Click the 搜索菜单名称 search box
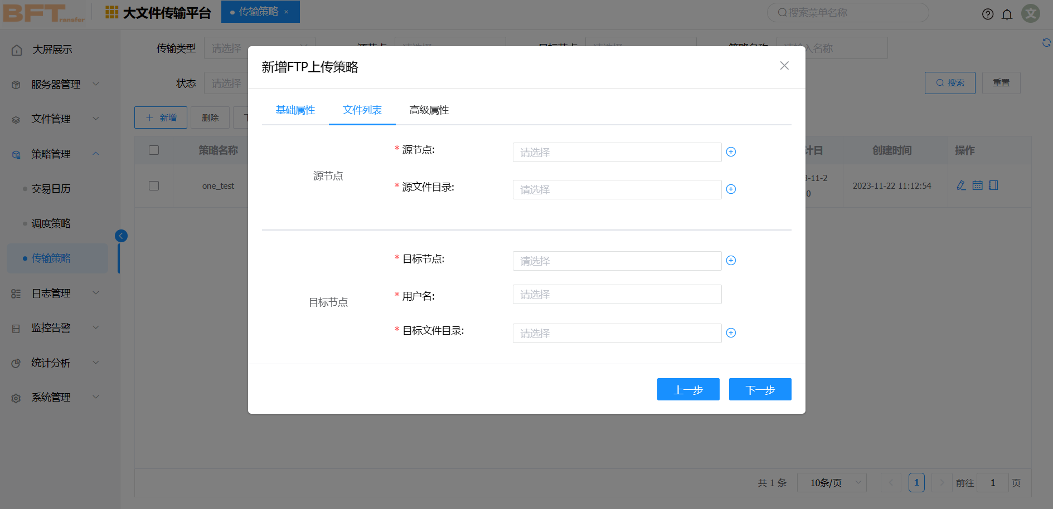This screenshot has width=1053, height=509. click(847, 13)
